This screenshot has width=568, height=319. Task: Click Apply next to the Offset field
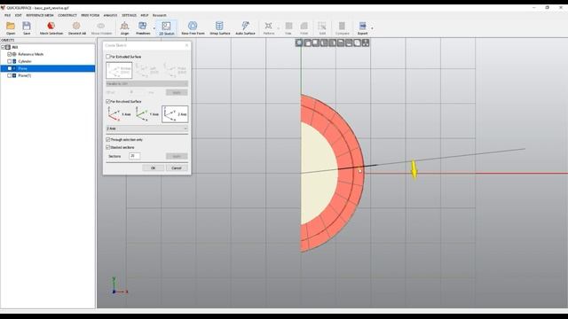(177, 92)
